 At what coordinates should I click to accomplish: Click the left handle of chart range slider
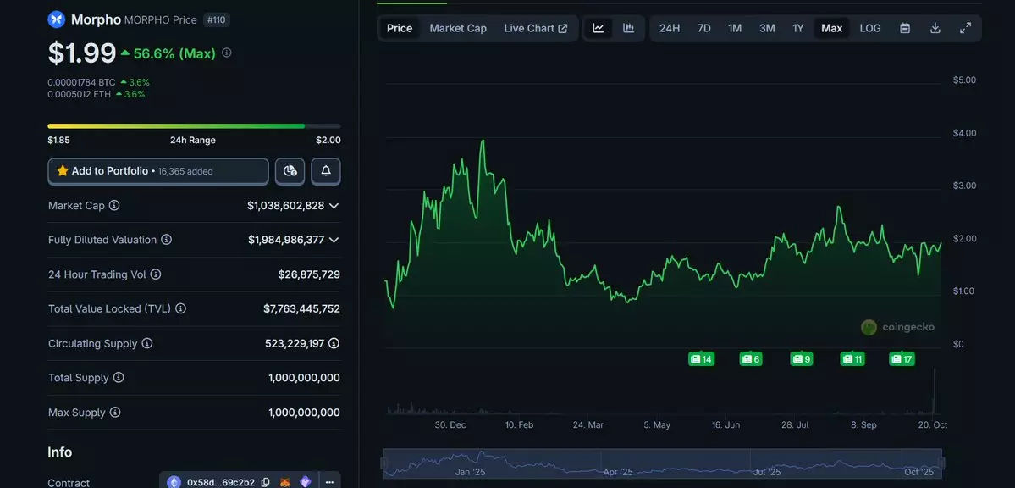click(384, 463)
